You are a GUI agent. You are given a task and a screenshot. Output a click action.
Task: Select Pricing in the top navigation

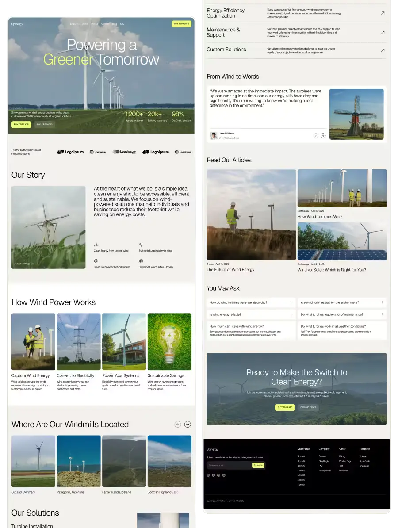tap(94, 24)
